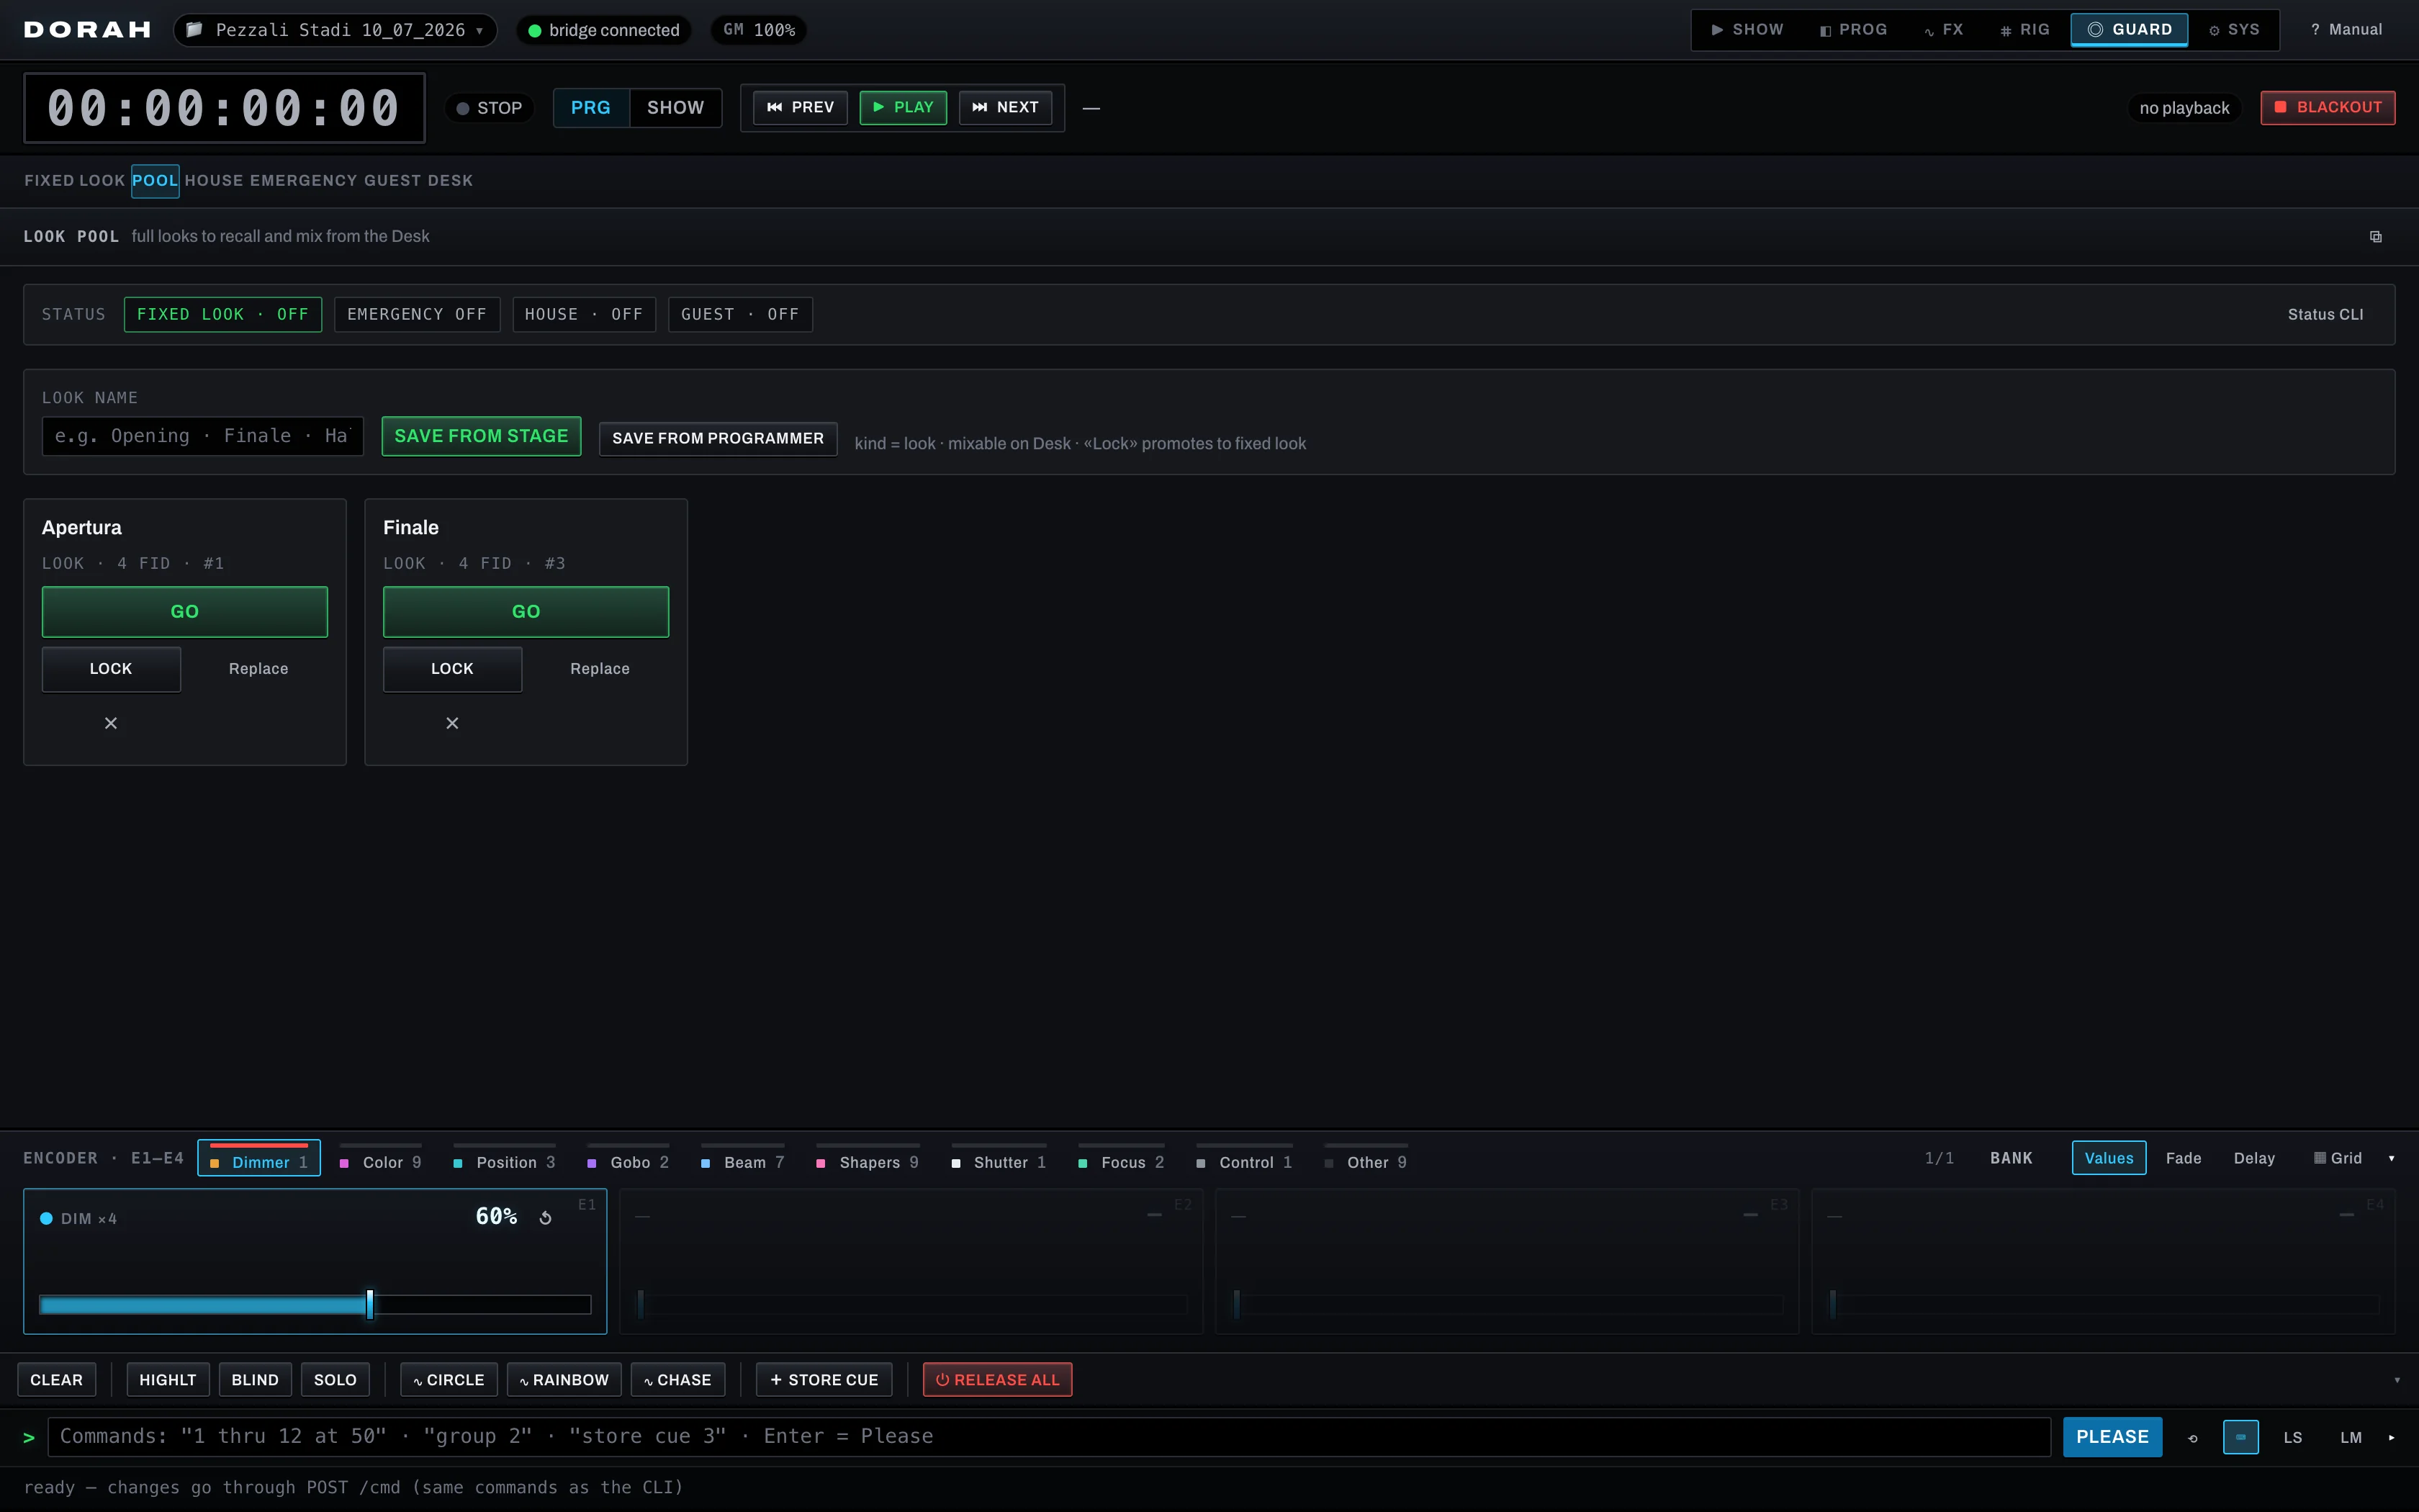The image size is (2419, 1512).
Task: Trigger the red BLACKOUT button
Action: point(2327,107)
